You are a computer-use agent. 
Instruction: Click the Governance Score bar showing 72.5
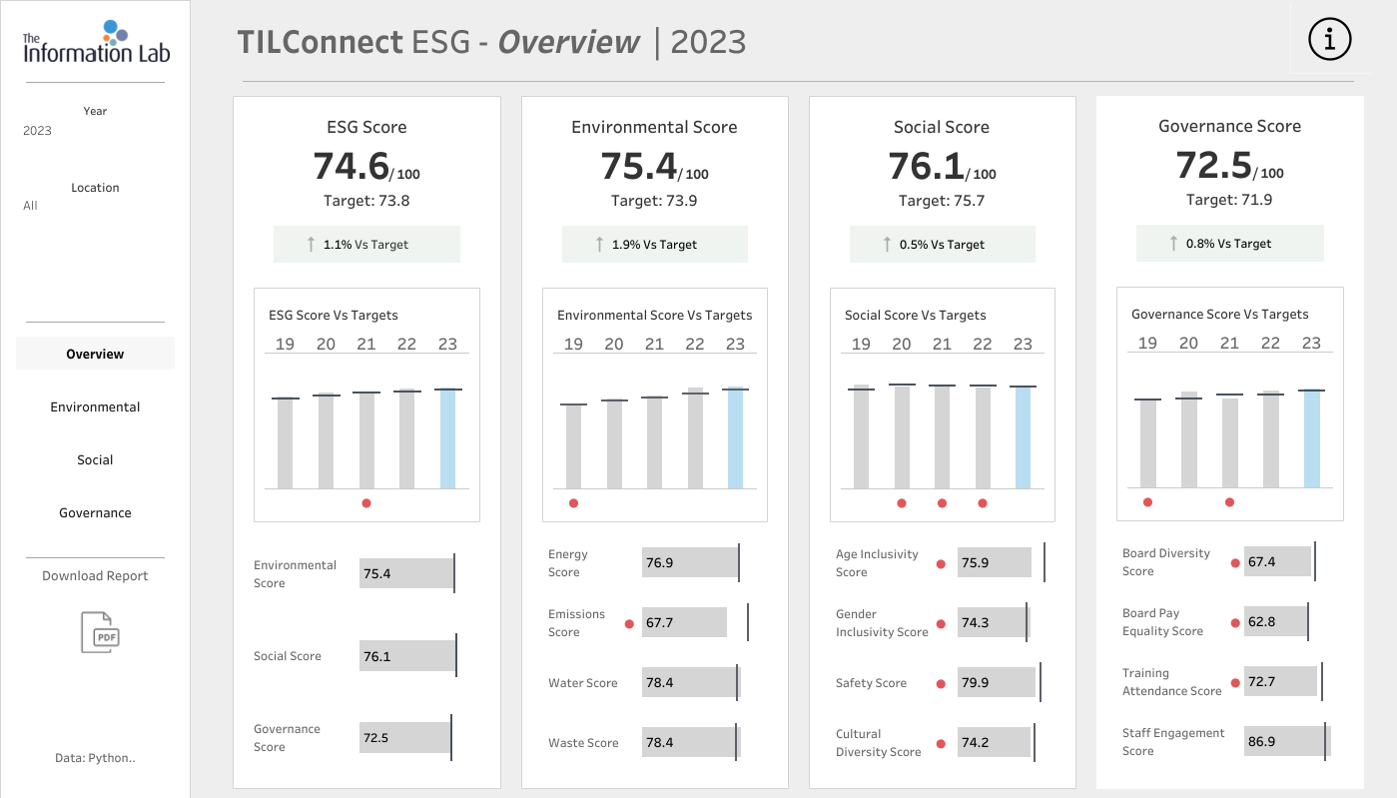point(405,738)
